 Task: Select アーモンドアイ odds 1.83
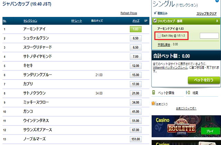136,29
